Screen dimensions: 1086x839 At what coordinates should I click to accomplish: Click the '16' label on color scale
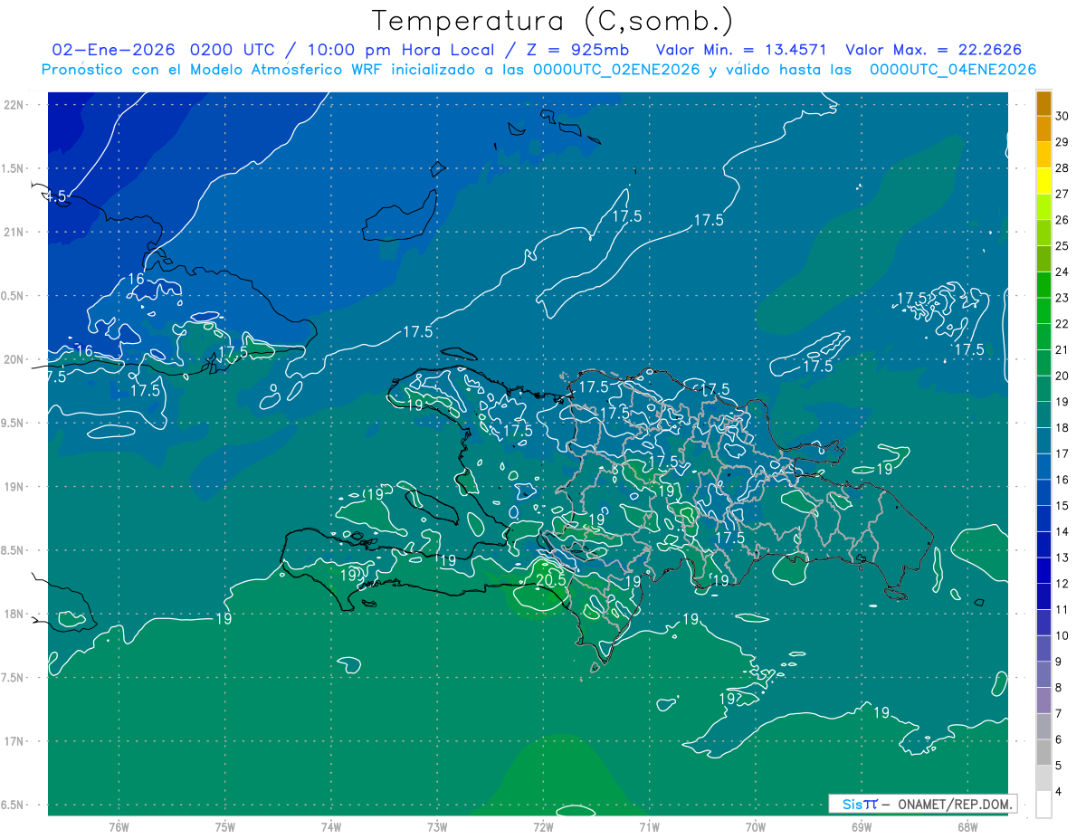tap(1062, 480)
